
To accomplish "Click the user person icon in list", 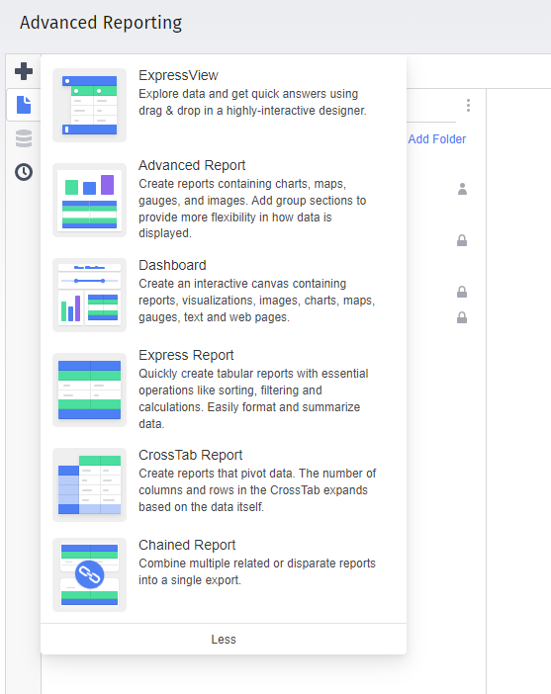I will pyautogui.click(x=462, y=189).
